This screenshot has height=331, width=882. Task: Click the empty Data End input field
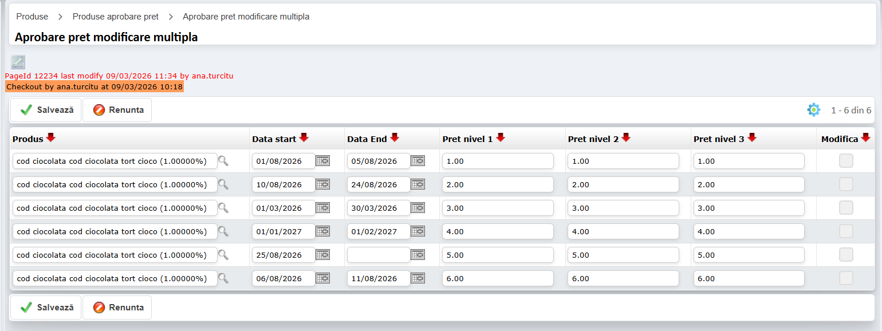tap(378, 255)
